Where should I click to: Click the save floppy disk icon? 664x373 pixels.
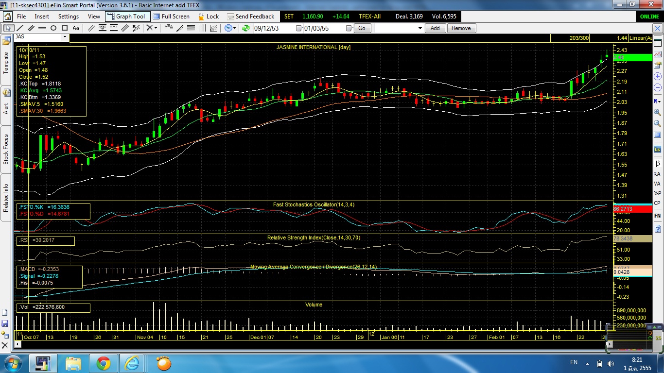[x=5, y=323]
